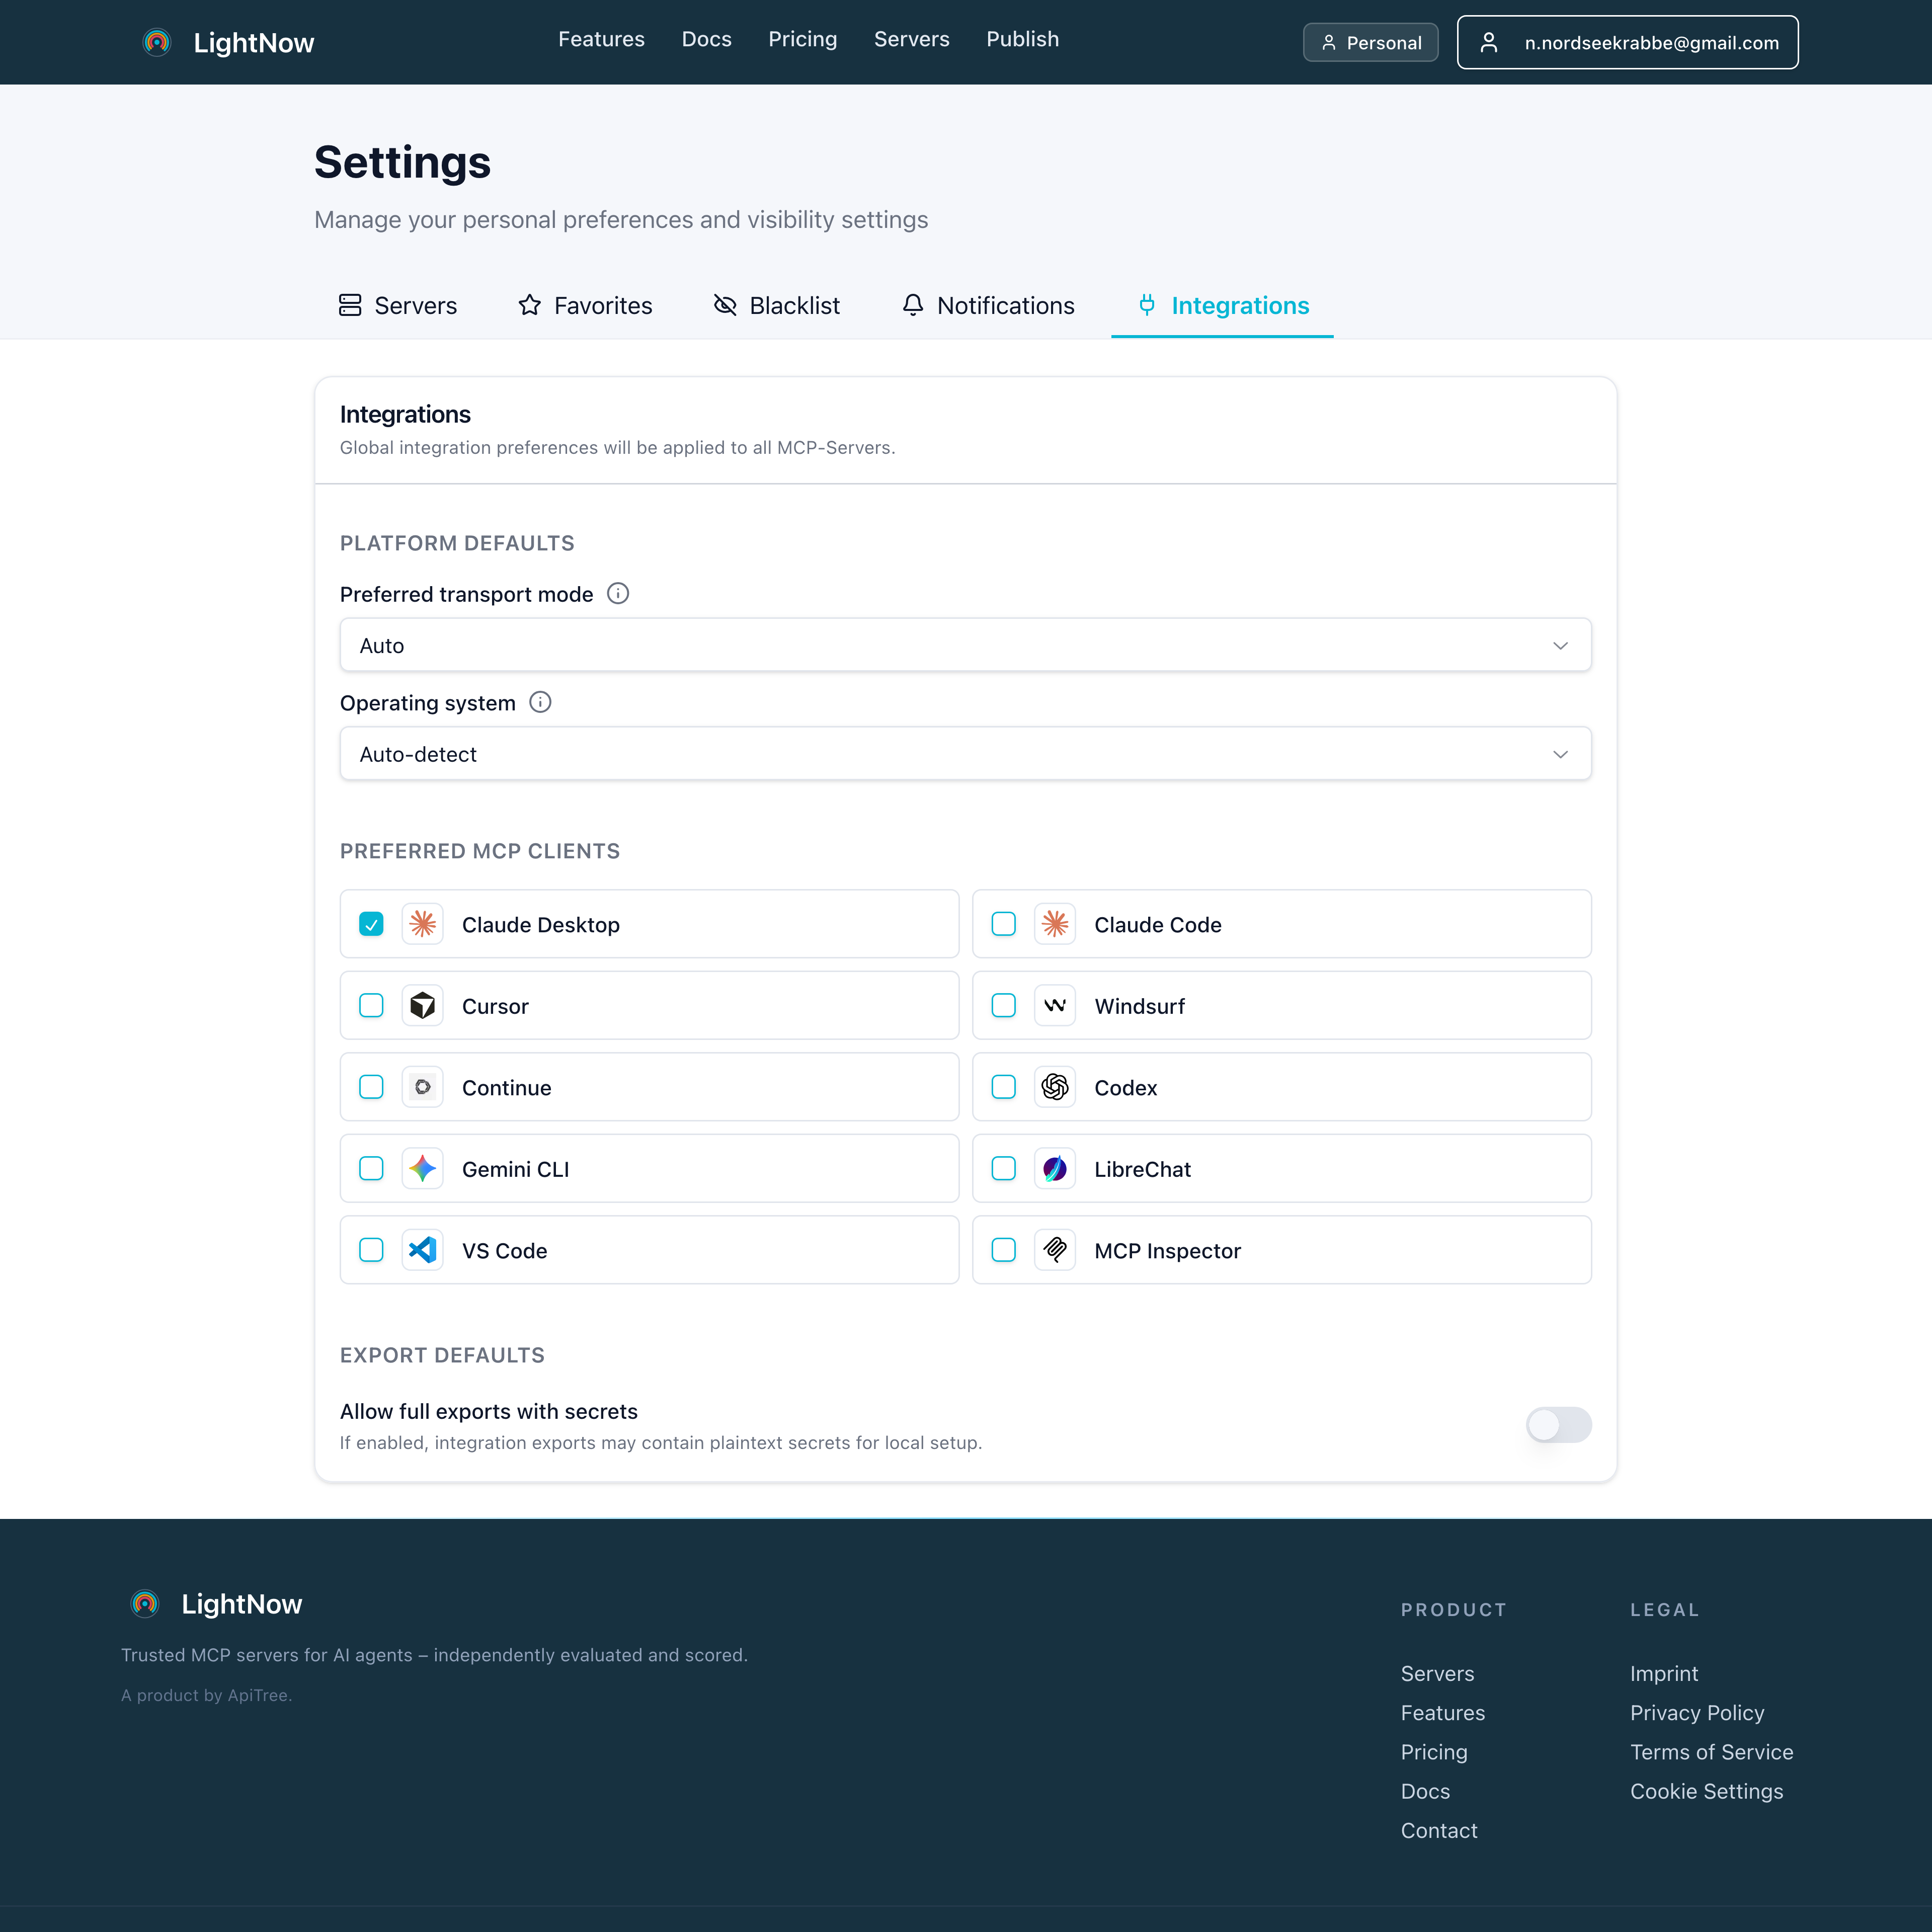Click info icon beside Preferred transport mode
The width and height of the screenshot is (1932, 1932).
[618, 594]
